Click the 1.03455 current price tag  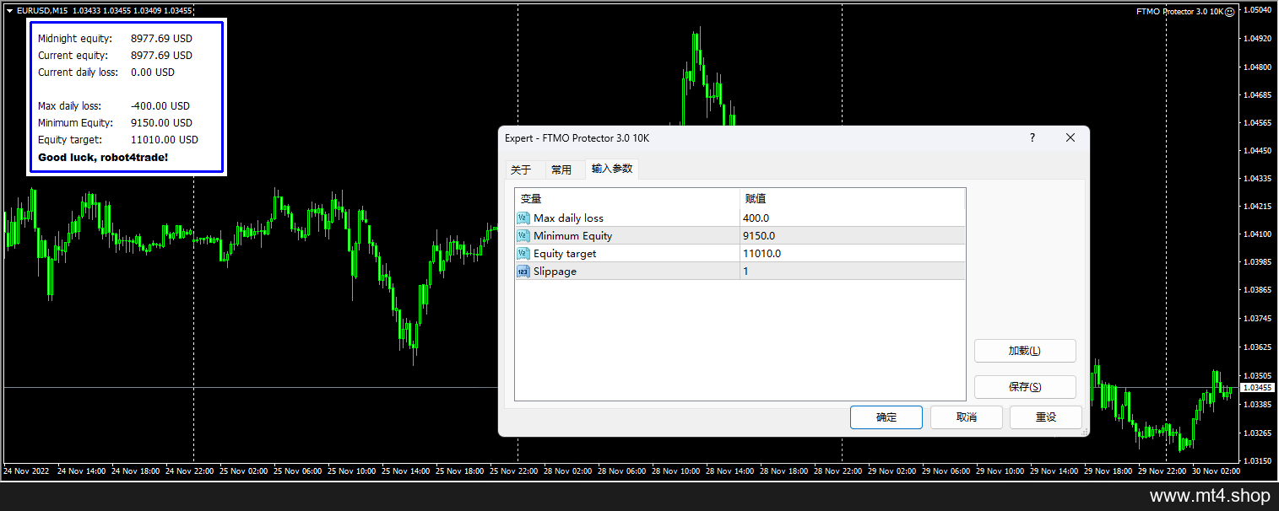[1258, 387]
